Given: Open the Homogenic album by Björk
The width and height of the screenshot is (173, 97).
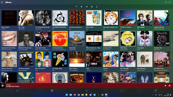Looking at the screenshot, I should click(145, 39).
